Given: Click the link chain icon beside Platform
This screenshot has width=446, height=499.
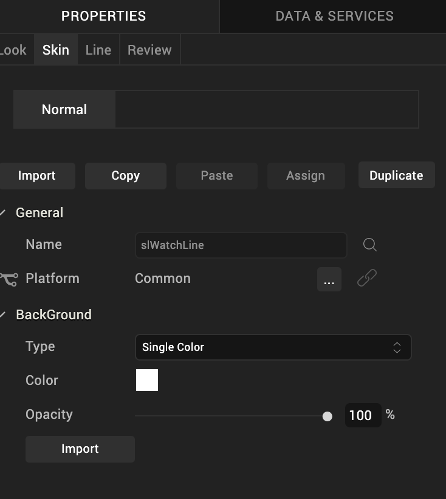Looking at the screenshot, I should (x=366, y=279).
